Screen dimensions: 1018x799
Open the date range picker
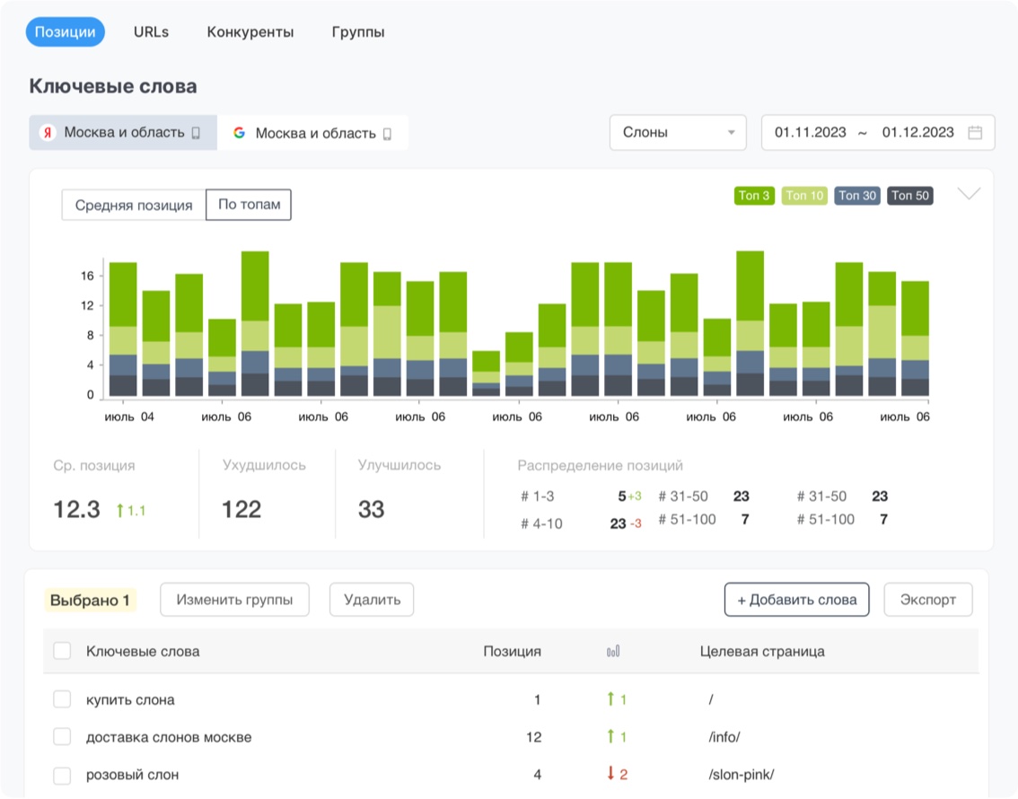(x=866, y=133)
